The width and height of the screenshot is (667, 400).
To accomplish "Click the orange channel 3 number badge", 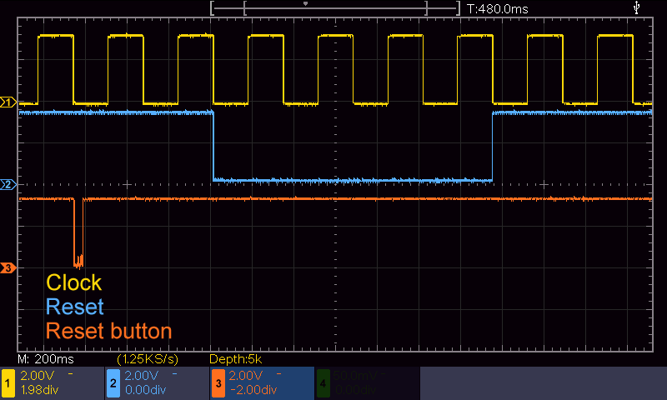I will tap(218, 384).
